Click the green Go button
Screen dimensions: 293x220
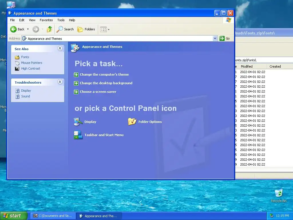225,38
